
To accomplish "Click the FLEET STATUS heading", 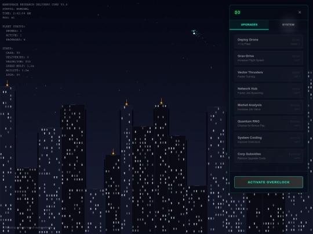I will pos(14,27).
